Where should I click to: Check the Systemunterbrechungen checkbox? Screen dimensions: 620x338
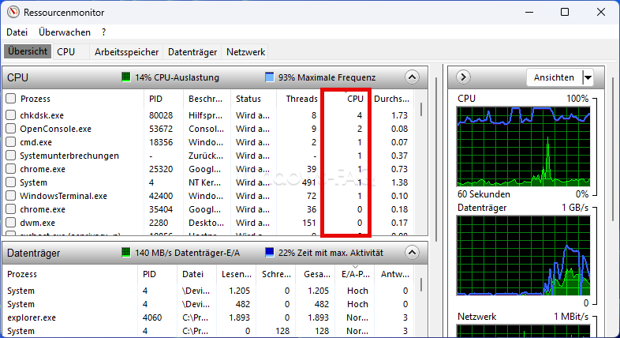pyautogui.click(x=11, y=156)
